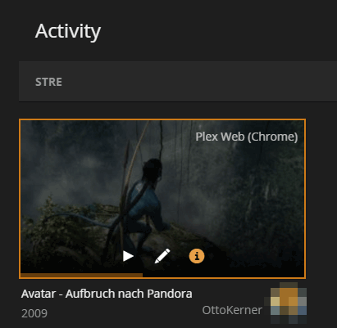
Task: Click the orange played portion of progress bar
Action: (81, 275)
